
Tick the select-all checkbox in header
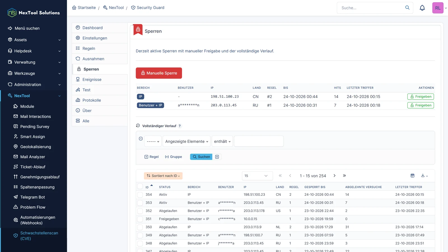click(x=140, y=186)
